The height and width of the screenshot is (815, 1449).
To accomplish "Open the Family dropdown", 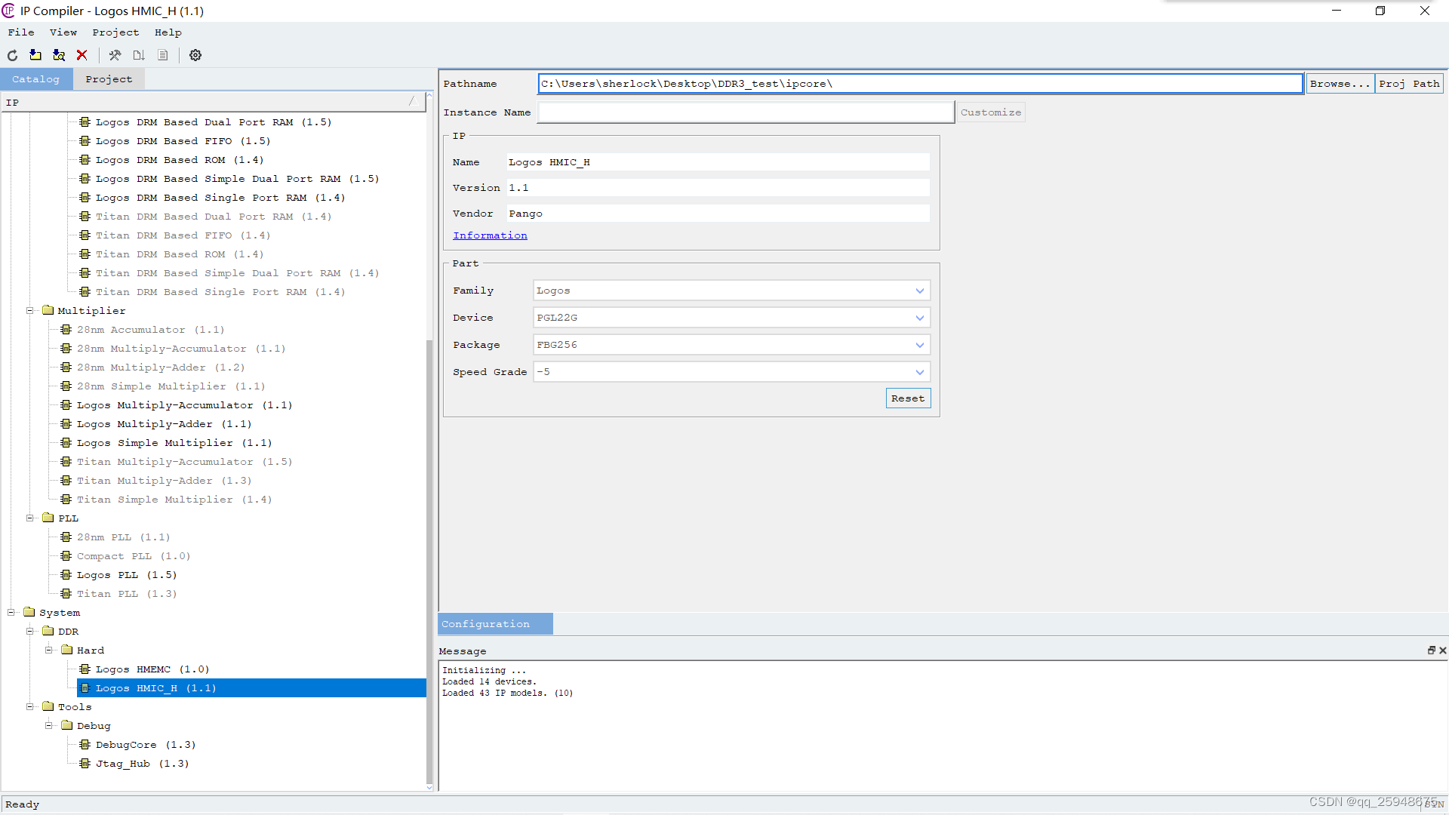I will click(x=919, y=291).
